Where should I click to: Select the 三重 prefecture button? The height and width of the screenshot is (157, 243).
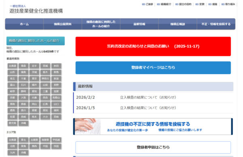click(x=45, y=91)
